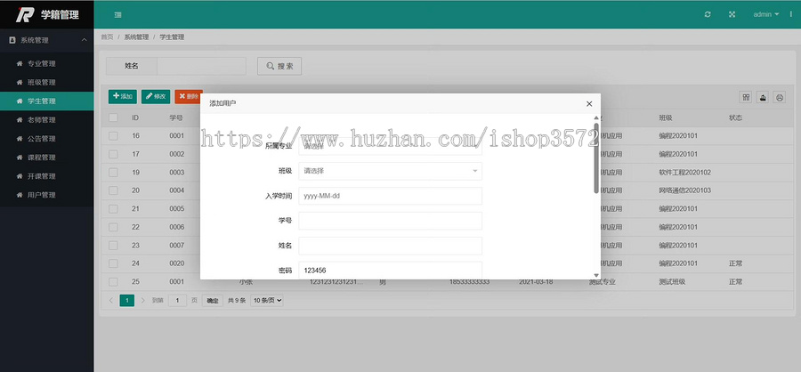Click the 2021-03-18 date cell
This screenshot has width=801, height=372.
[536, 281]
